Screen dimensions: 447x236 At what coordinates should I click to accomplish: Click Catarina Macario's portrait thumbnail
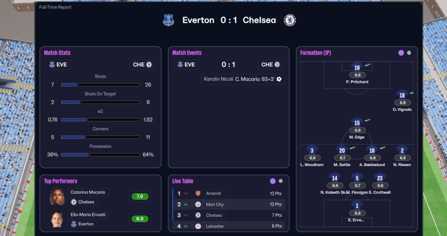[58, 197]
